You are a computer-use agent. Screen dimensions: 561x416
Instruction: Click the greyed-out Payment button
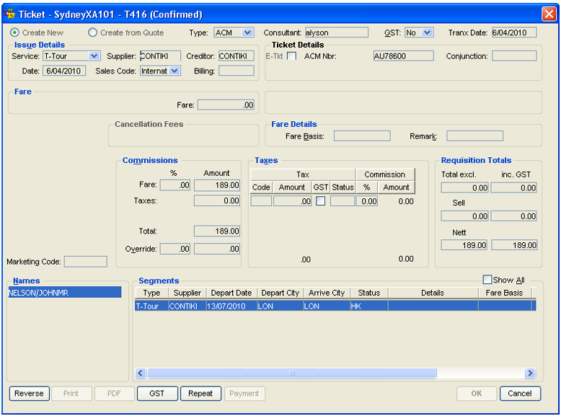244,394
